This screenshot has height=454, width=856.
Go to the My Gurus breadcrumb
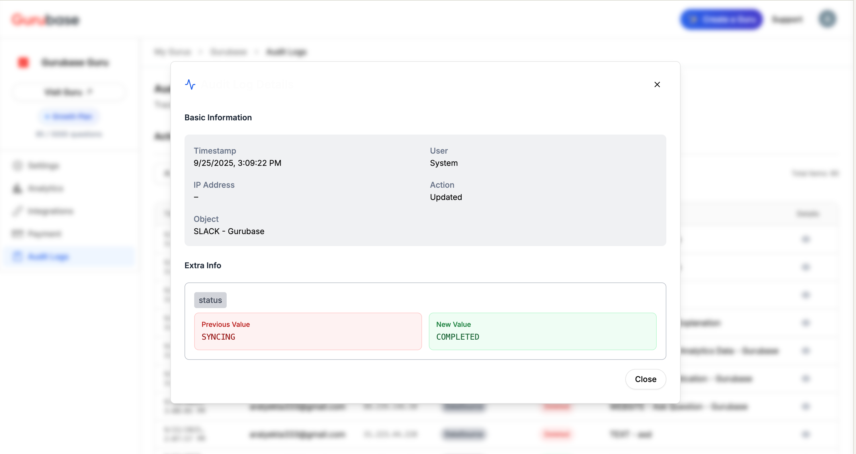[x=173, y=52]
